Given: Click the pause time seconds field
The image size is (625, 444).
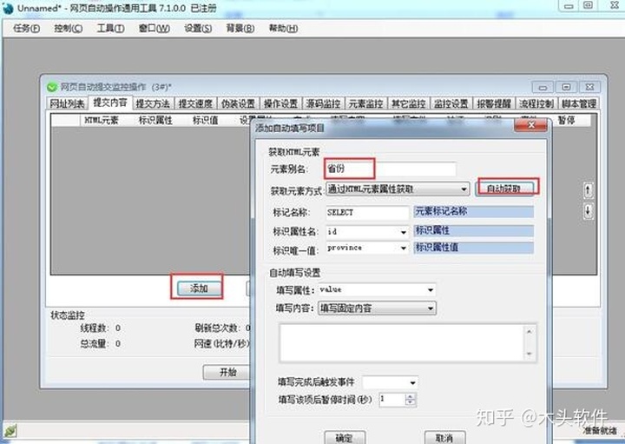Looking at the screenshot, I should [x=392, y=400].
